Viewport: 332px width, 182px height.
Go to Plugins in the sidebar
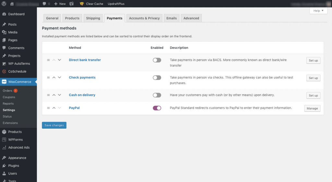14,166
